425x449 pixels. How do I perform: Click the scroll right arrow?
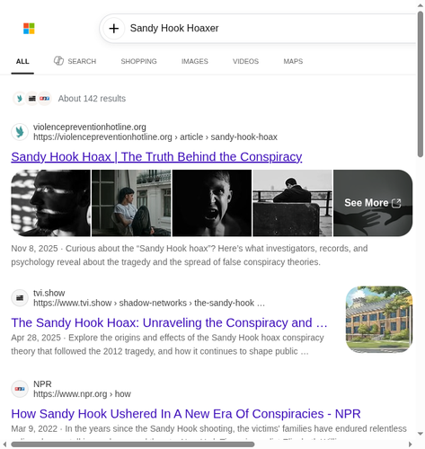point(411,445)
